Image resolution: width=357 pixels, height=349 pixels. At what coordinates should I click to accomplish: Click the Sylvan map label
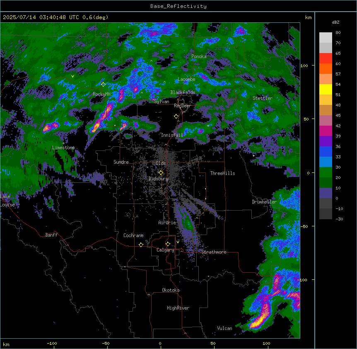point(162,102)
